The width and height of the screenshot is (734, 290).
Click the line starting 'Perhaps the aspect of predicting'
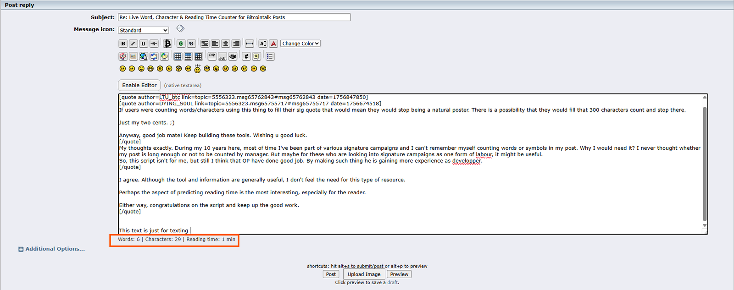pyautogui.click(x=242, y=192)
